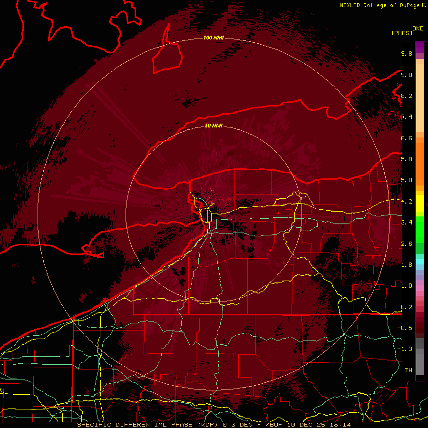
Task: Pick the cyan segment of the color bar
Action: click(x=420, y=261)
